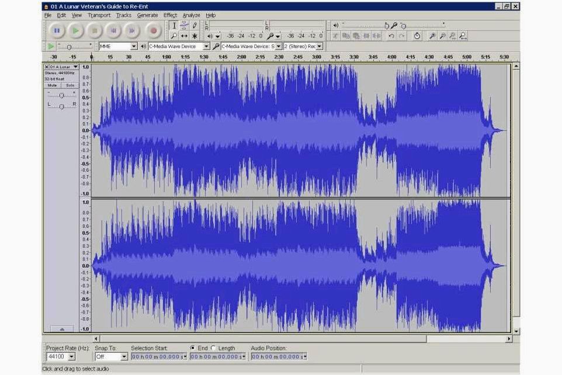Click the Cut scissors icon
This screenshot has height=375, width=562.
(336, 36)
